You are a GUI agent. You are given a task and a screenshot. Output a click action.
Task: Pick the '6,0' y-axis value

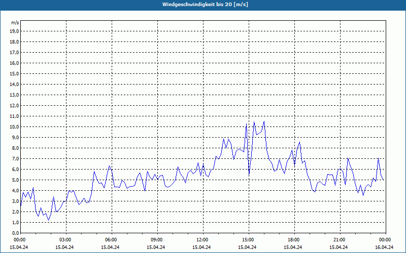pos(15,170)
